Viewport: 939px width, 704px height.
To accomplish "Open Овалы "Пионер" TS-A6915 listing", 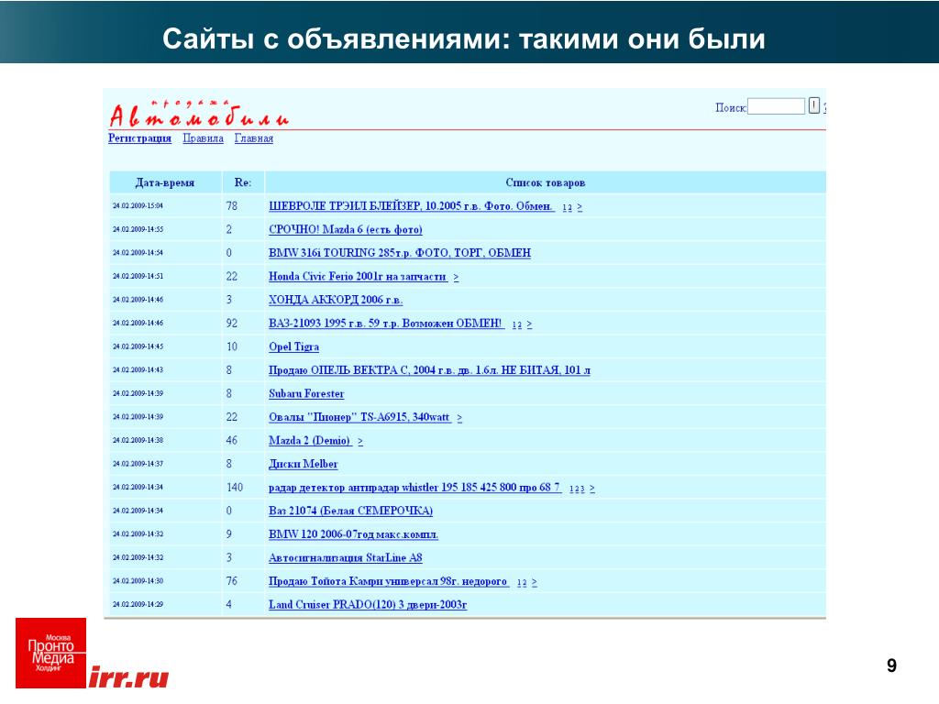I will [x=359, y=417].
